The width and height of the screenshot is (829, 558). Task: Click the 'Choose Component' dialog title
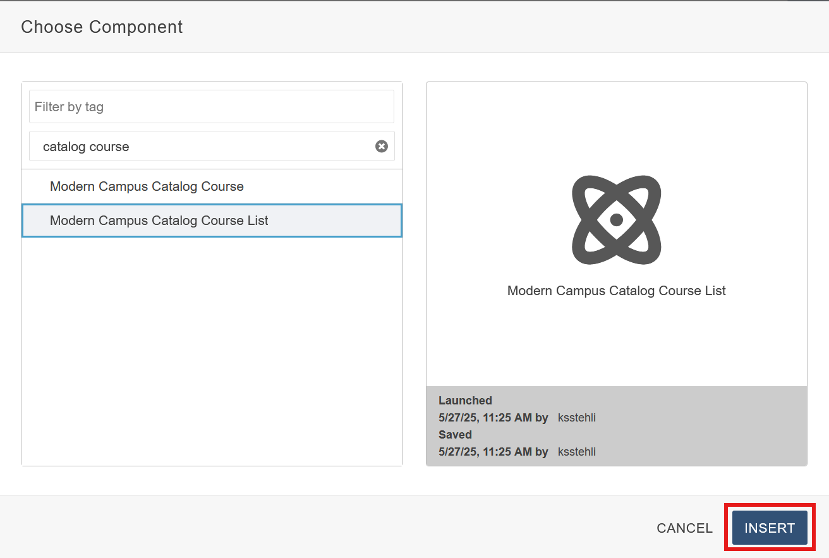coord(102,27)
